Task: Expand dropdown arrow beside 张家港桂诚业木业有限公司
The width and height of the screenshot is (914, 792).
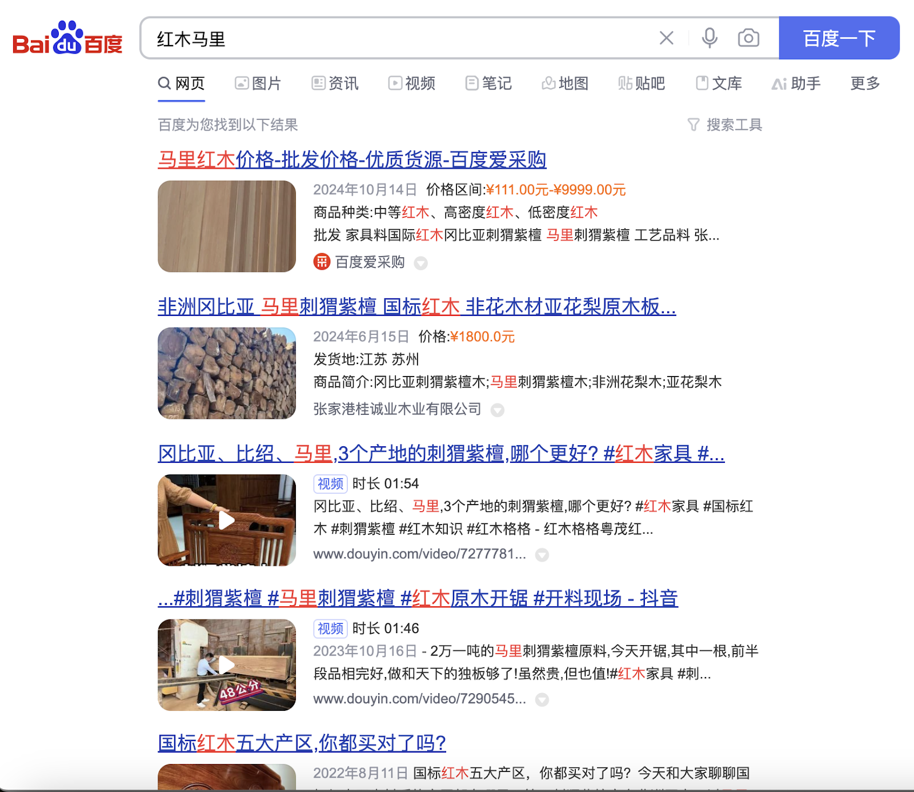Action: click(x=498, y=410)
